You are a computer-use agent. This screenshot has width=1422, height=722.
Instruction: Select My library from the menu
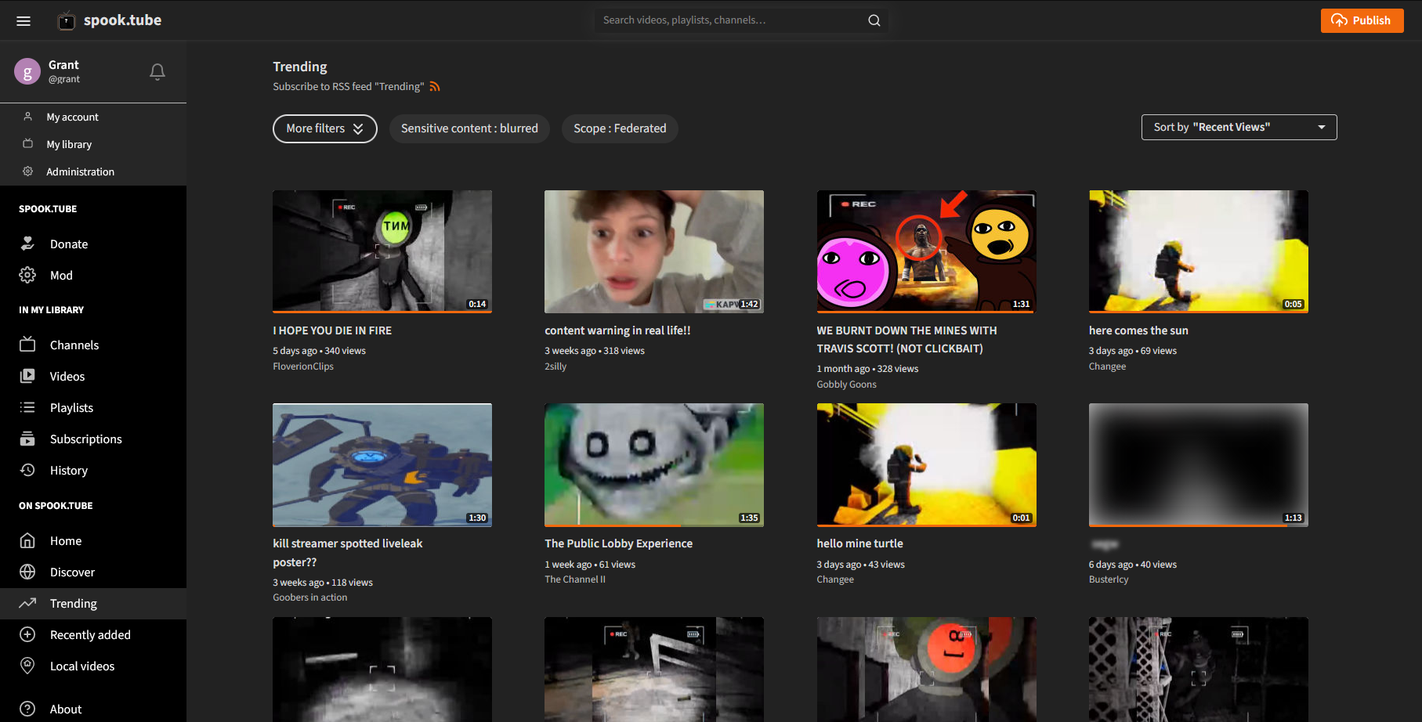click(x=69, y=144)
